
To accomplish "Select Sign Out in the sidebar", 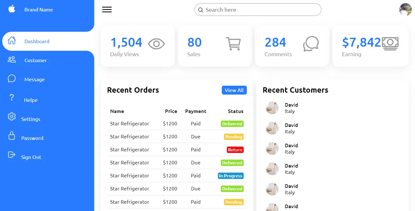I will [31, 157].
